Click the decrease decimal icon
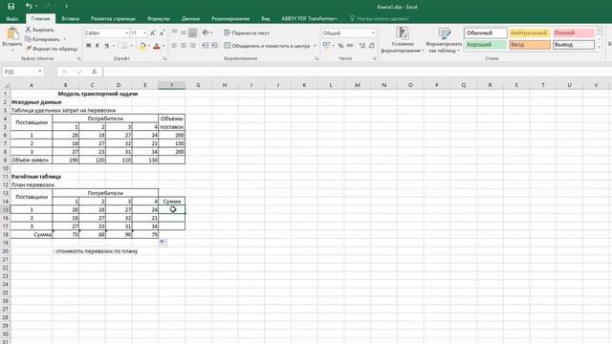Viewport: 612px width, 344px height. coord(372,46)
